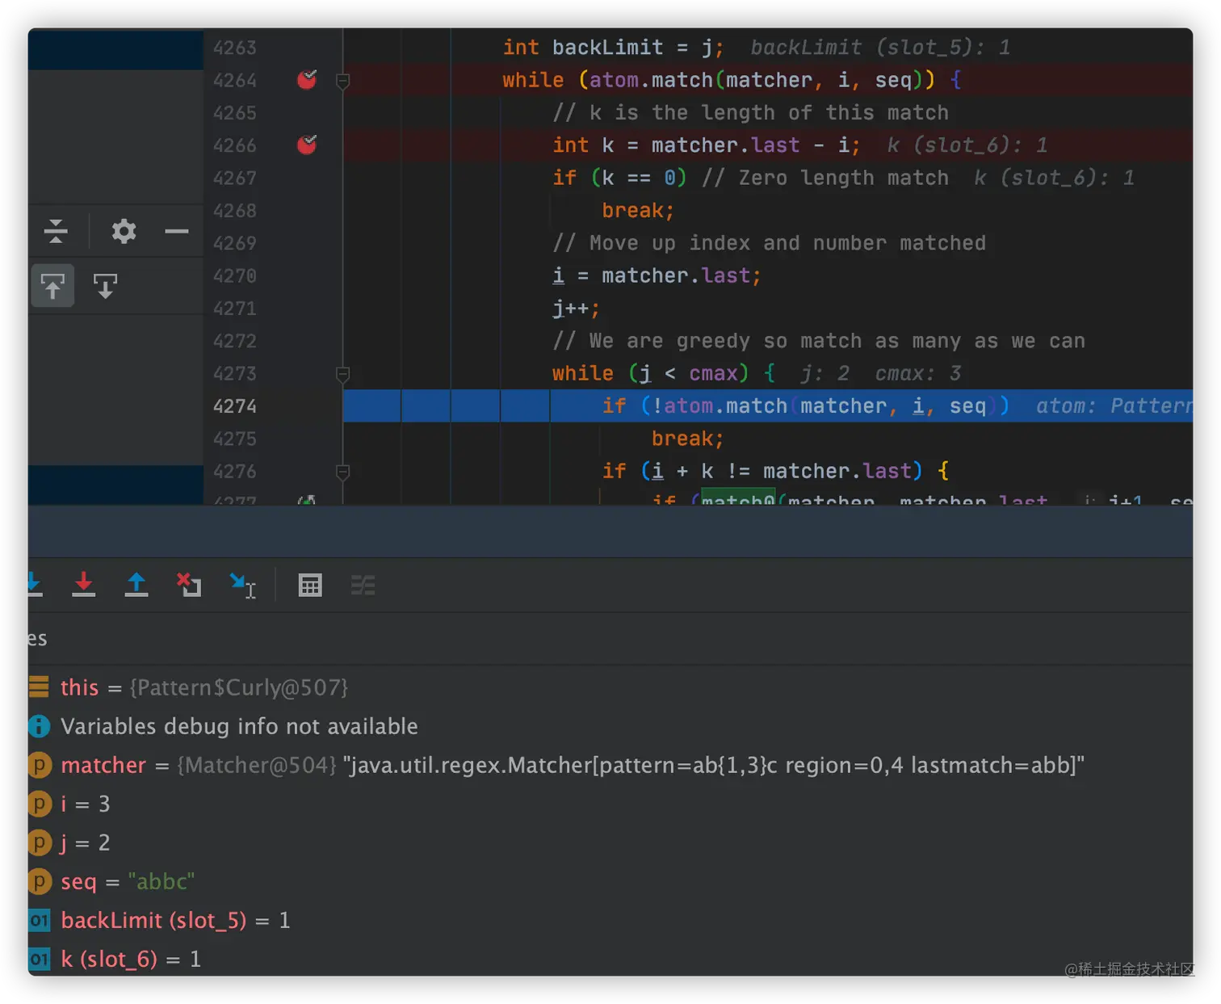Viewport: 1221px width, 1004px height.
Task: Click the Trace Current Stream Chain icon
Action: click(x=363, y=585)
